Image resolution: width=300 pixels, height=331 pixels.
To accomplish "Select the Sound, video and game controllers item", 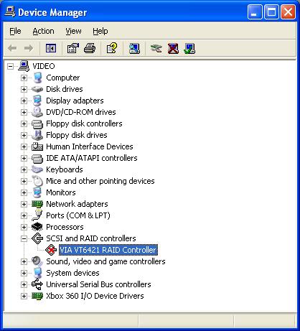I will click(106, 261).
